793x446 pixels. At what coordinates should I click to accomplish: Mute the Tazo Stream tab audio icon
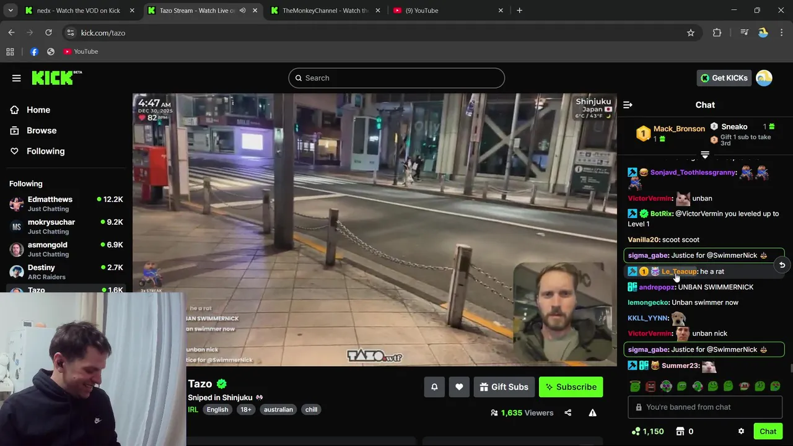242,11
